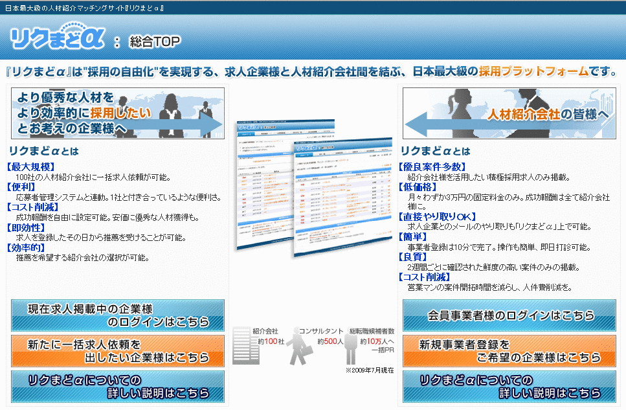Image resolution: width=626 pixels, height=410 pixels.
Task: Open the 人材紹介会社の皆様へ banner
Action: point(509,113)
